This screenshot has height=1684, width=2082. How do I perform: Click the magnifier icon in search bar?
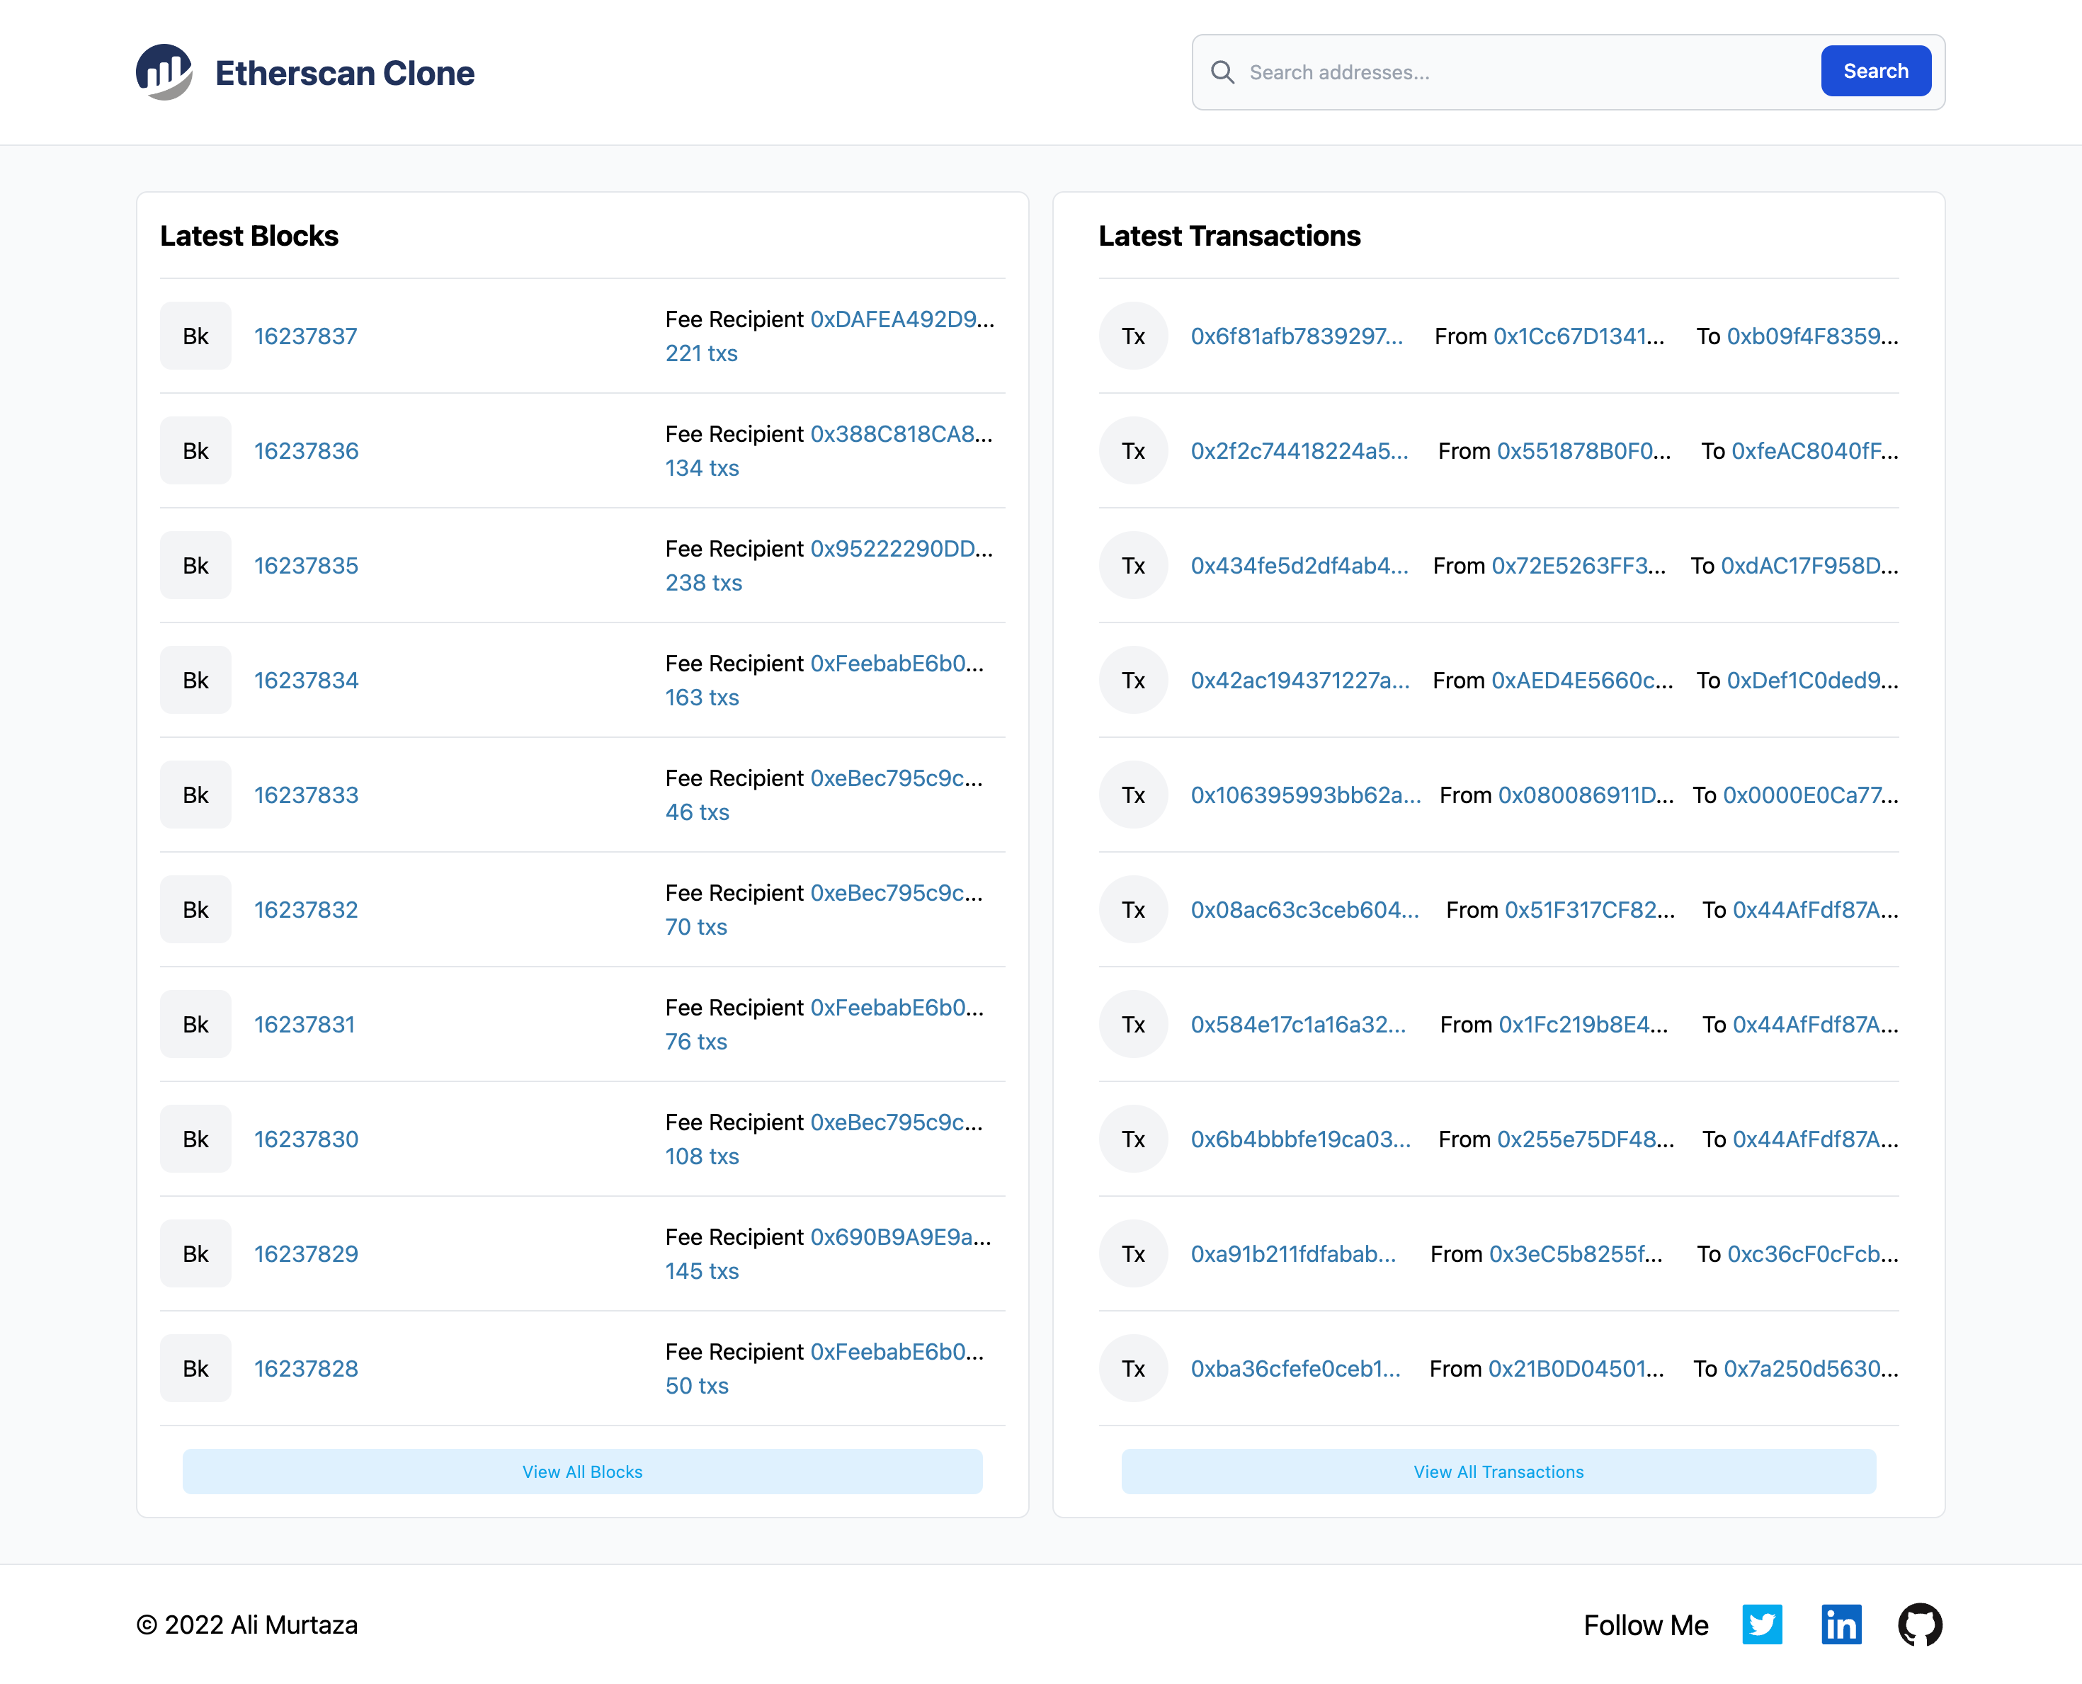1222,73
